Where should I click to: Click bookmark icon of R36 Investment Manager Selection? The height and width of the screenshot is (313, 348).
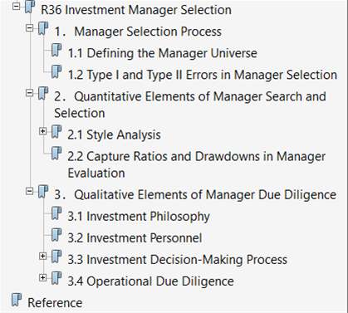[x=30, y=7]
